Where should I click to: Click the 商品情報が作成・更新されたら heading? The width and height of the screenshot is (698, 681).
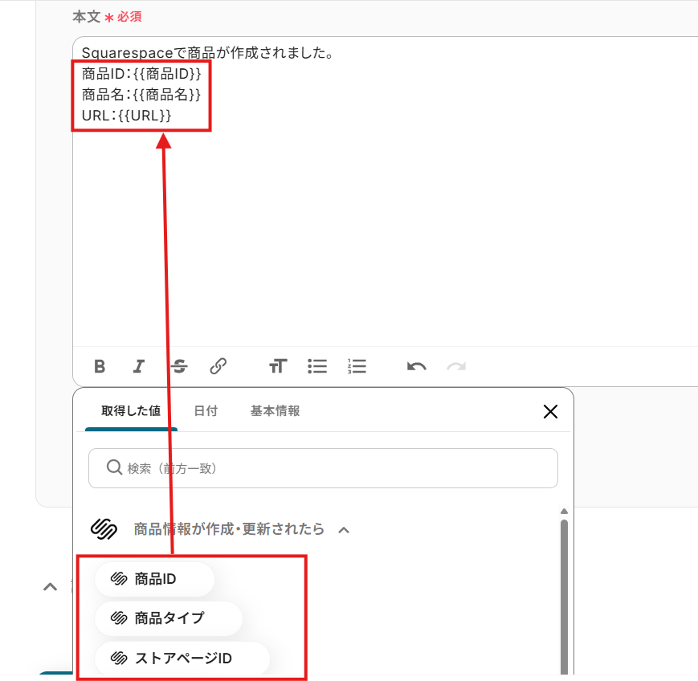229,529
